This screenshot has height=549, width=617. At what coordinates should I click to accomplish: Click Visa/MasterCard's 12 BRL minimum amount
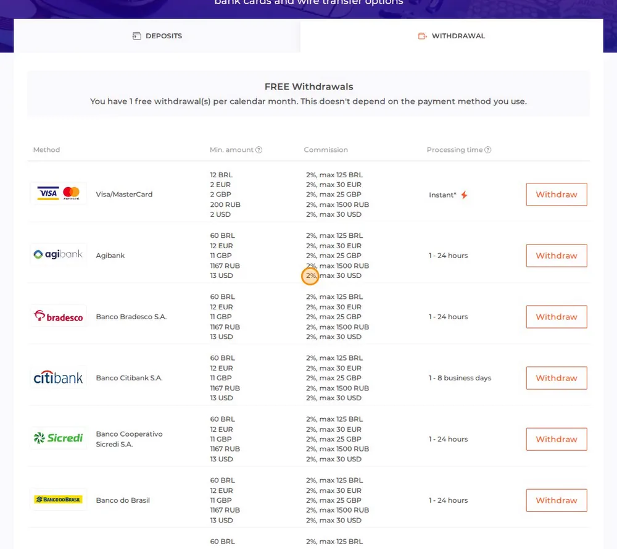[x=221, y=175]
